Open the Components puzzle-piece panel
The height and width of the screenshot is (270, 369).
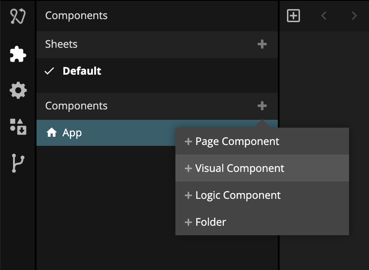(18, 54)
